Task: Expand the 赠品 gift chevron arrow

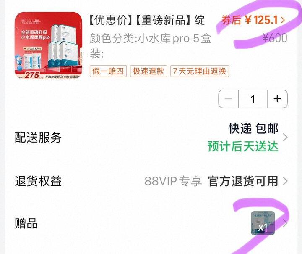Action: 285,223
